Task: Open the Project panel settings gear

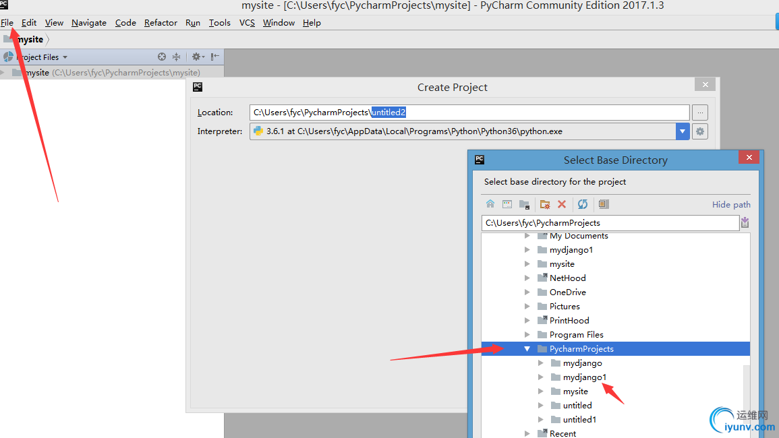Action: (198, 57)
